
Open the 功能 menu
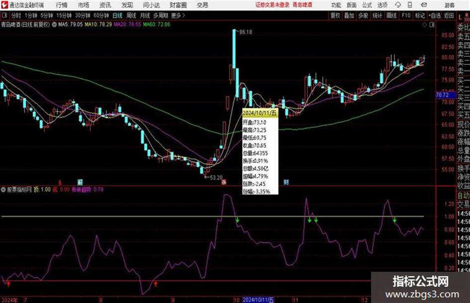point(336,5)
